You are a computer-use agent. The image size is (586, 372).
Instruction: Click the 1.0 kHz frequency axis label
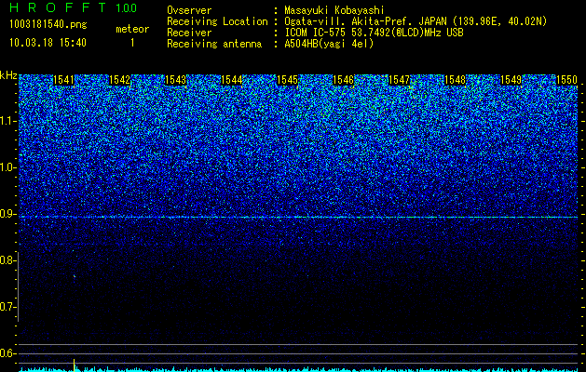point(7,168)
